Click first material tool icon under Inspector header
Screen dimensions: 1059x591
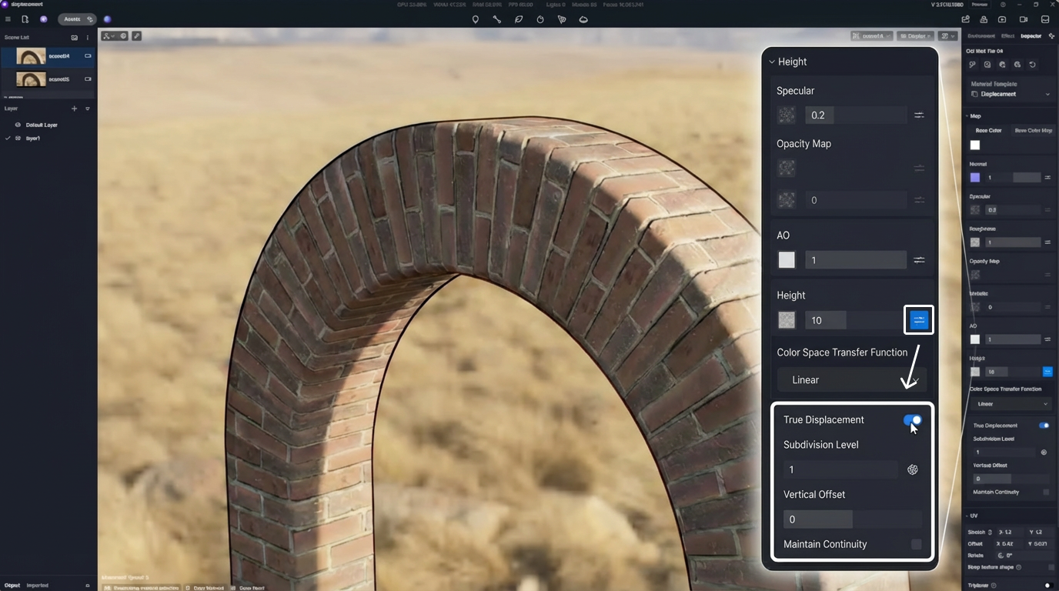click(973, 65)
